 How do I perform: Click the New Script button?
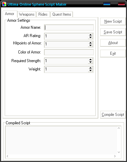[113, 21]
